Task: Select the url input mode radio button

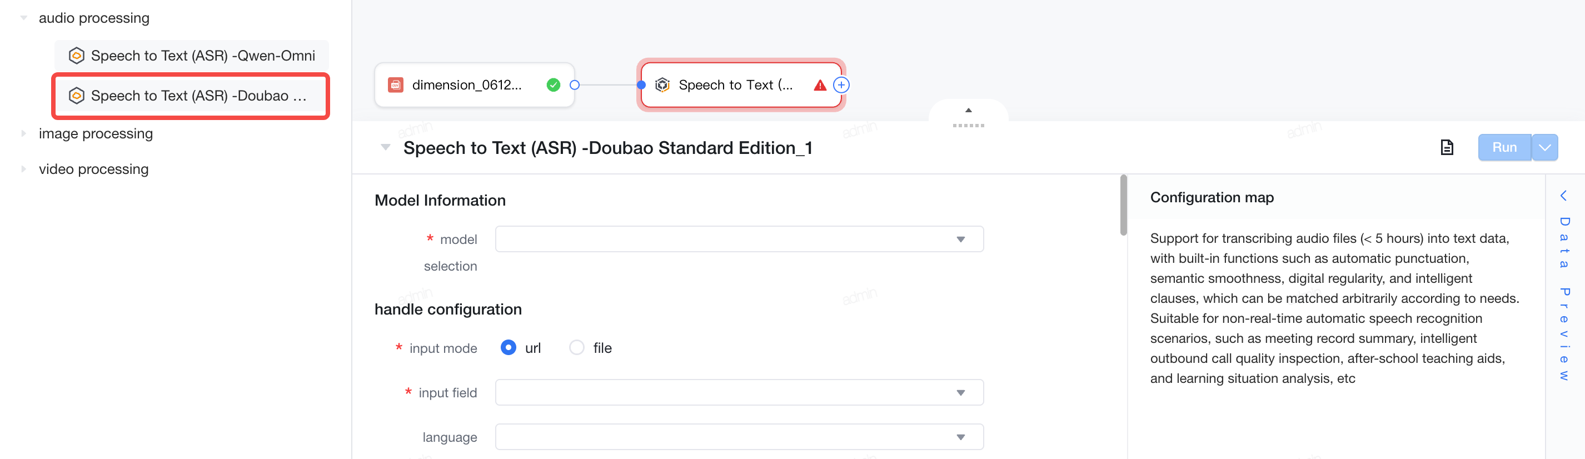Action: [508, 348]
